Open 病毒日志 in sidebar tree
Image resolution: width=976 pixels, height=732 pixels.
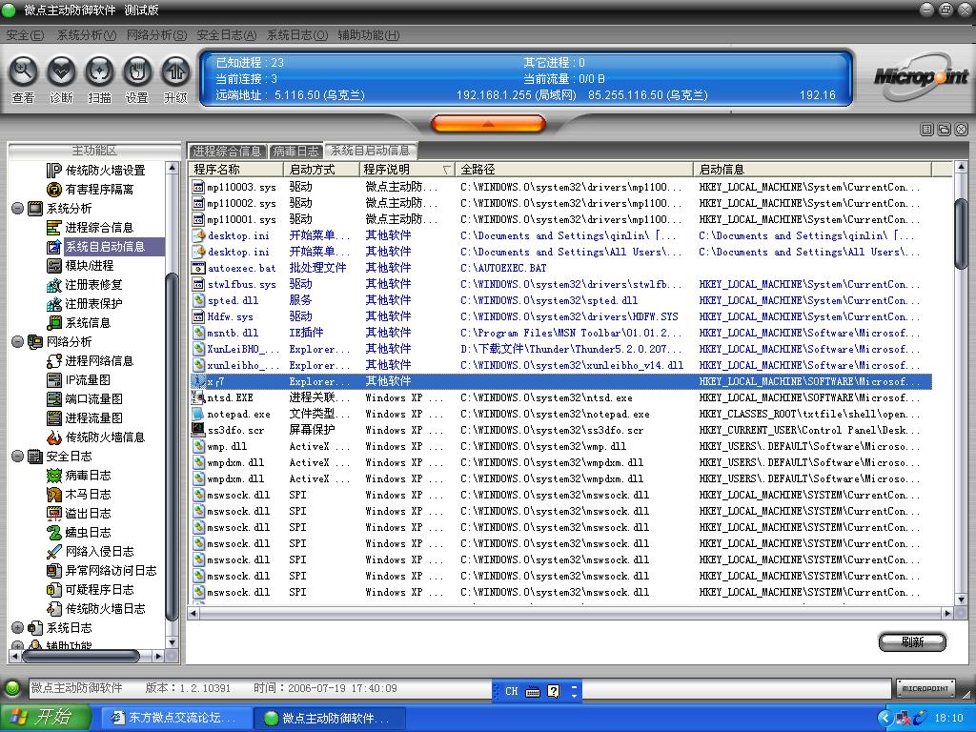pos(88,476)
